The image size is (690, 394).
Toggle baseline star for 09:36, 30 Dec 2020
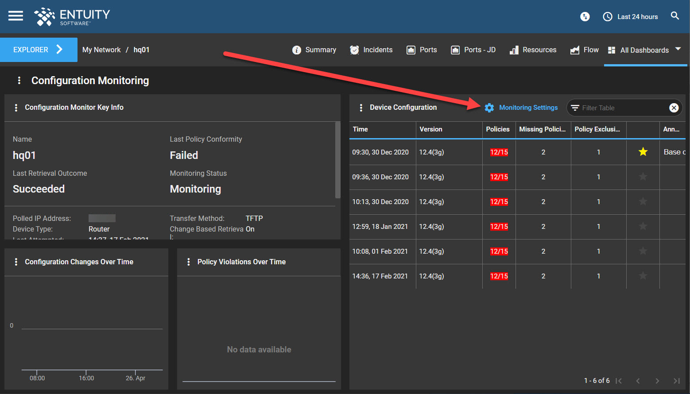pyautogui.click(x=643, y=177)
